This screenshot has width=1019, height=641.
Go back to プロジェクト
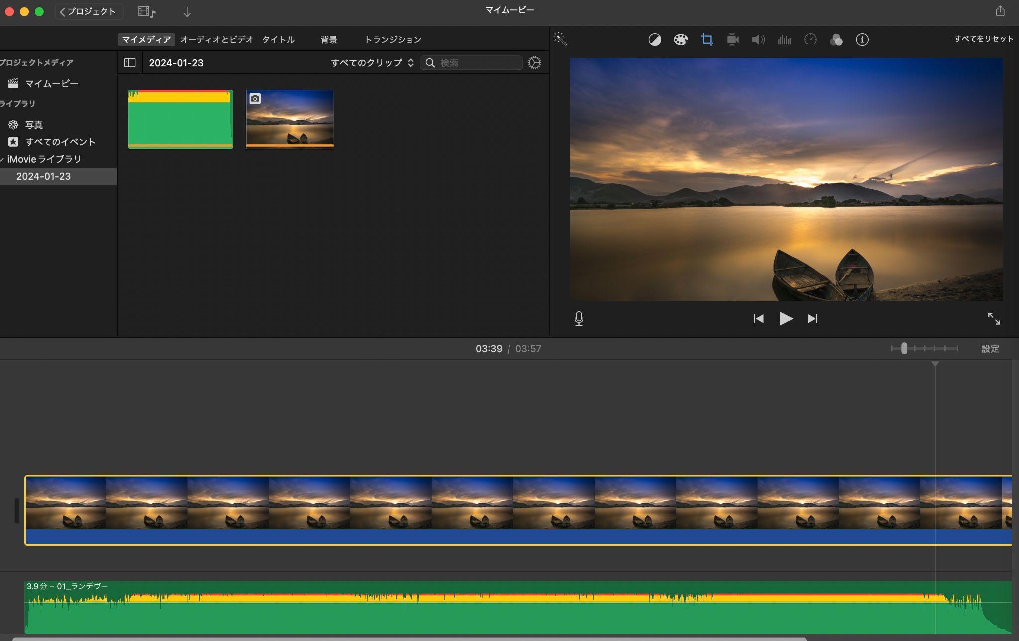tap(88, 11)
